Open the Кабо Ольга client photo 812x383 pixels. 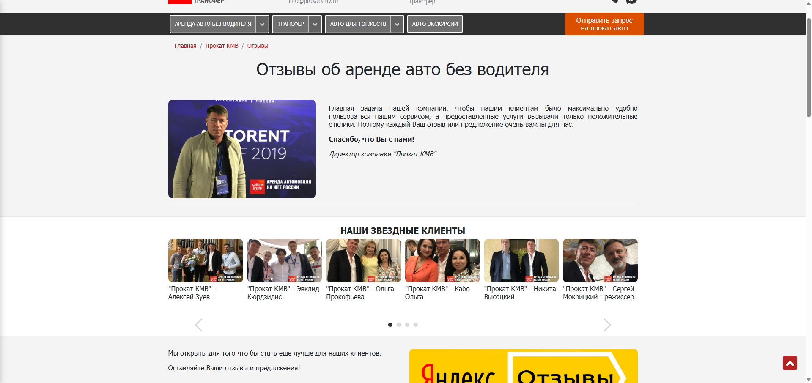click(x=442, y=260)
